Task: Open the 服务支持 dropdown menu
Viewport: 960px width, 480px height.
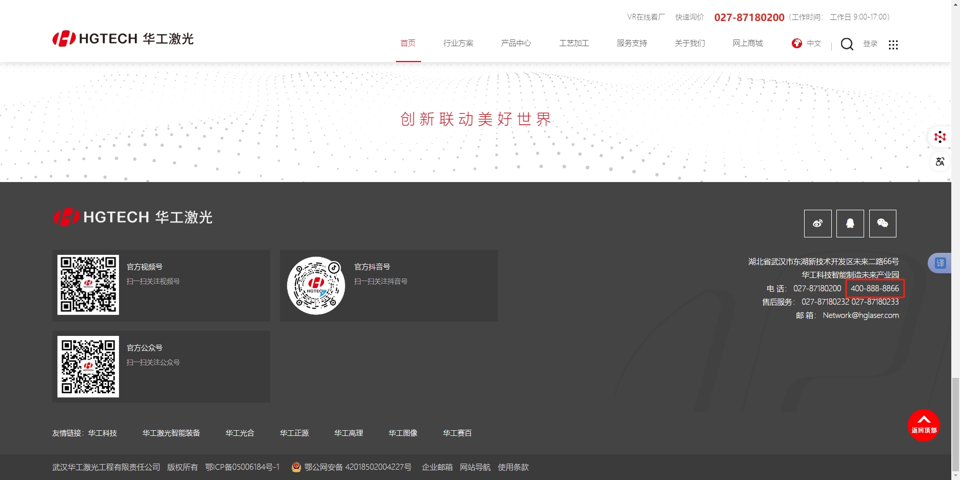Action: click(632, 44)
